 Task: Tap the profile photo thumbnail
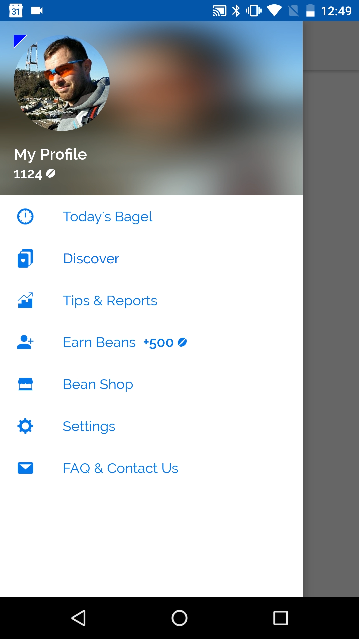tap(61, 83)
